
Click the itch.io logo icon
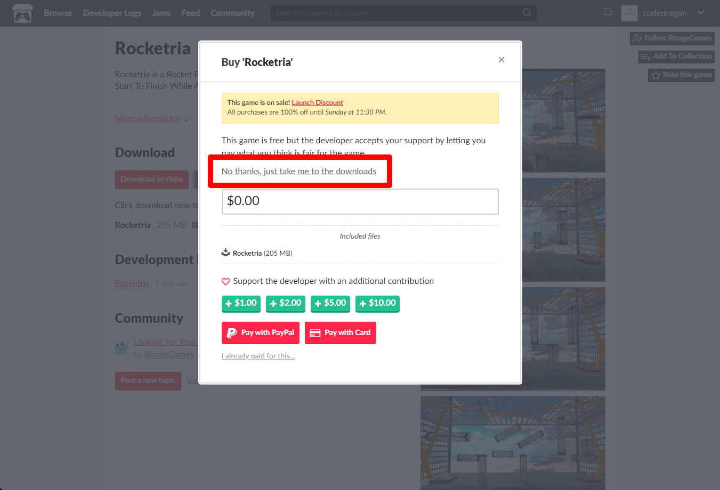(22, 13)
